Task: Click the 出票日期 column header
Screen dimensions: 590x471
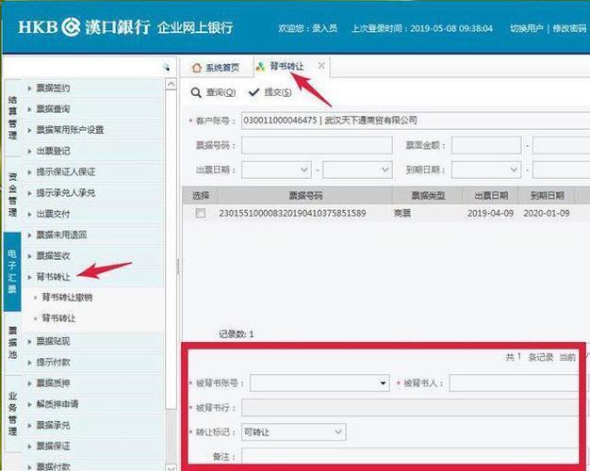Action: click(491, 196)
